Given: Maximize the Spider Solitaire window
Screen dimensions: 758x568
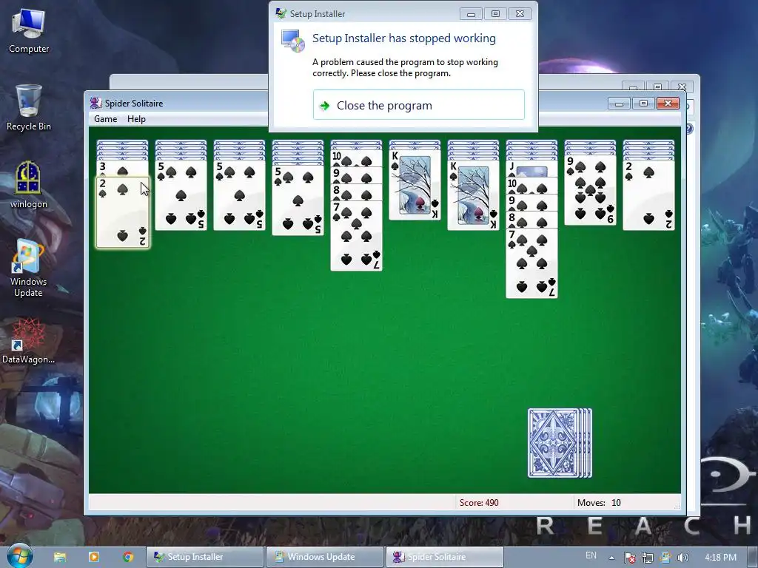Looking at the screenshot, I should click(643, 103).
